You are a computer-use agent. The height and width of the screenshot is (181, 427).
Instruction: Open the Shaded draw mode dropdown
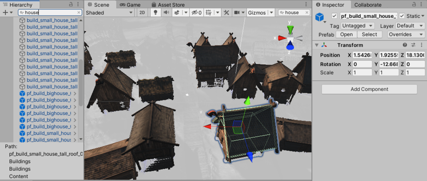(x=109, y=12)
